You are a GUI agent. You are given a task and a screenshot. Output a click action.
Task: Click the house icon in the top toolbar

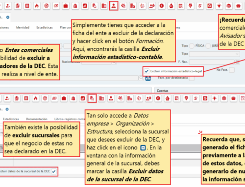click(x=171, y=6)
